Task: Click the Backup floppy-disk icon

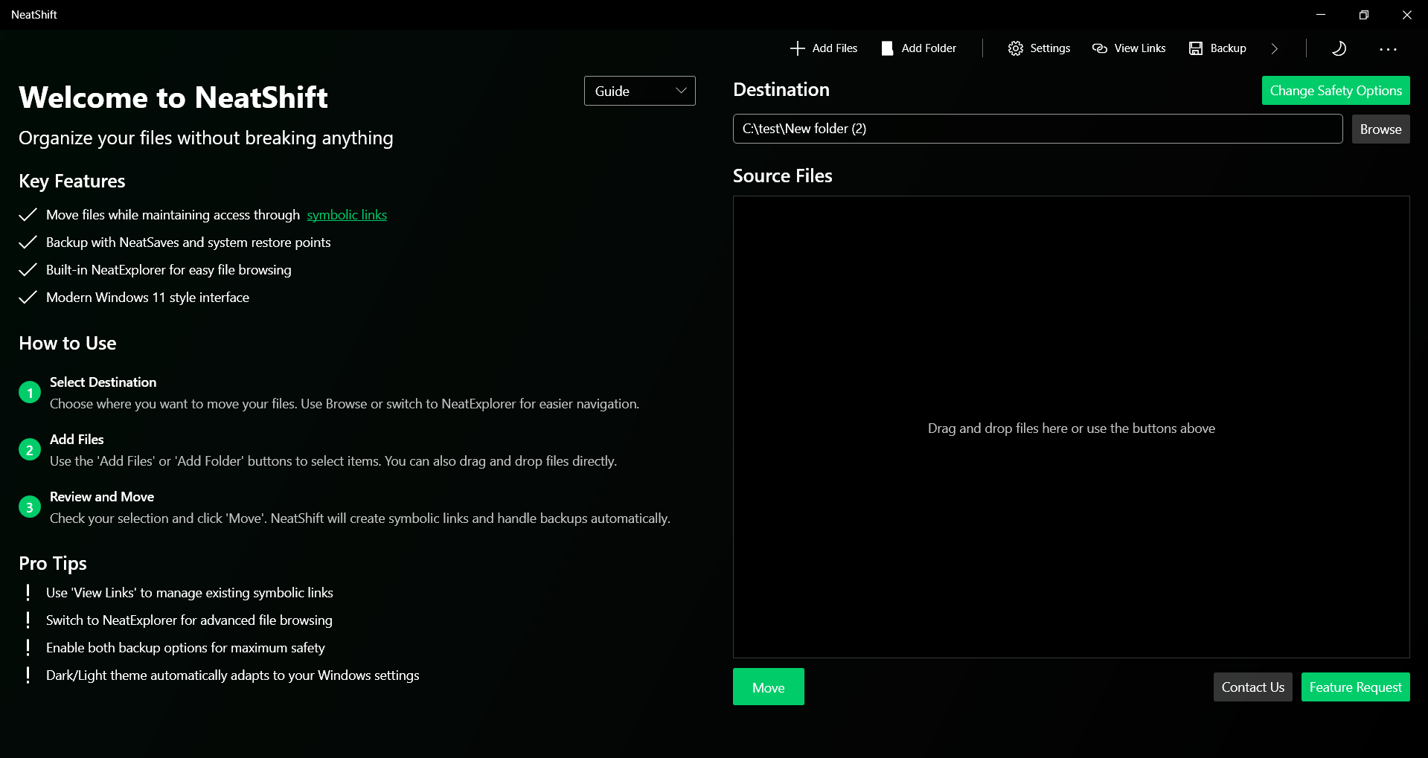Action: [1196, 48]
